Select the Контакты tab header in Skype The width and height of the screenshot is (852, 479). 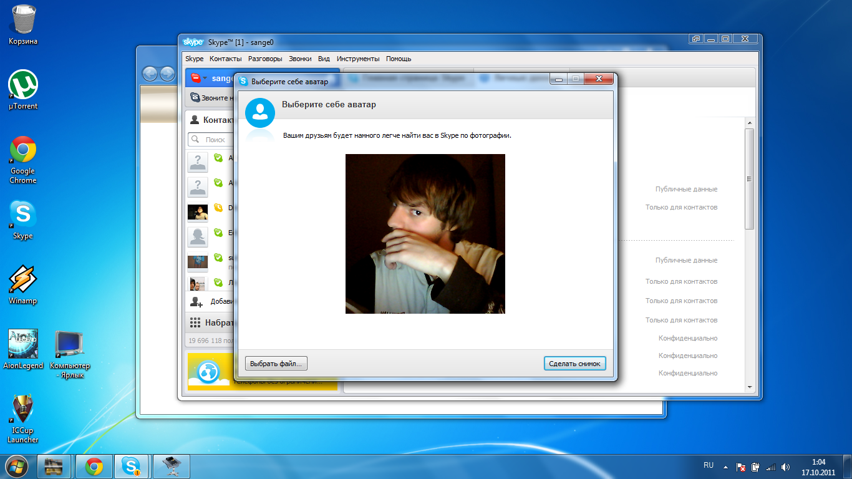(211, 120)
